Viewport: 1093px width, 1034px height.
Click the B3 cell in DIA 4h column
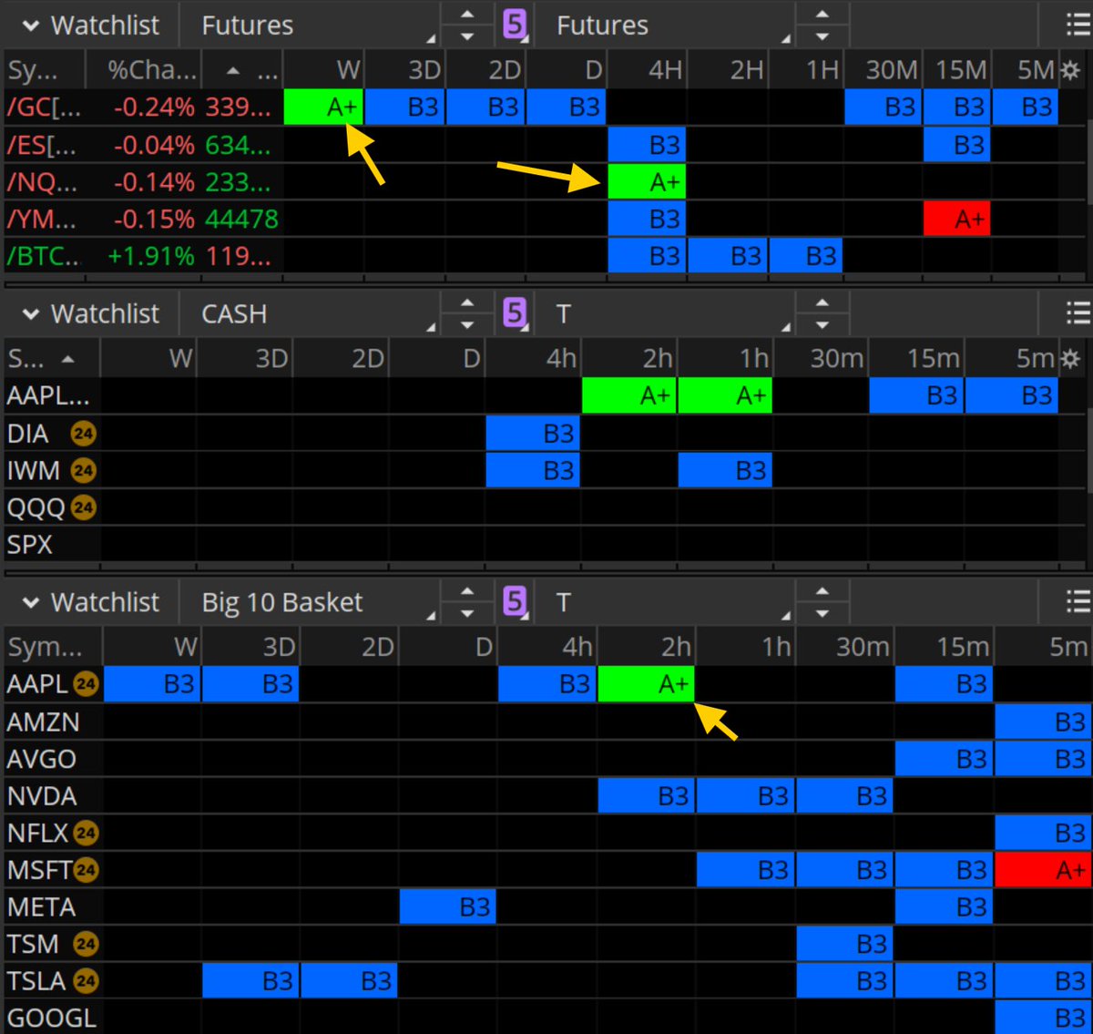(533, 434)
